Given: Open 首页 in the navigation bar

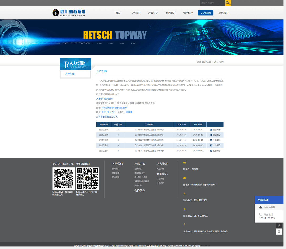Looking at the screenshot, I should click(x=118, y=13).
